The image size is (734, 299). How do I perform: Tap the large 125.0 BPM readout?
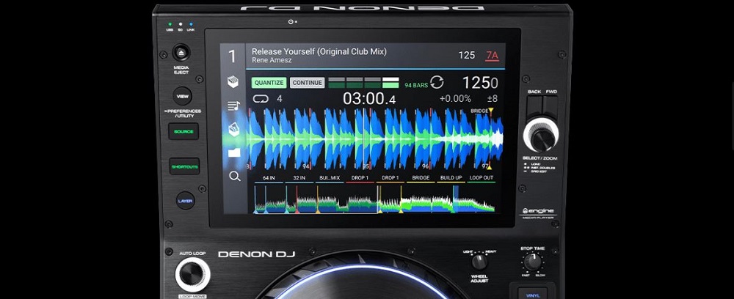click(480, 83)
